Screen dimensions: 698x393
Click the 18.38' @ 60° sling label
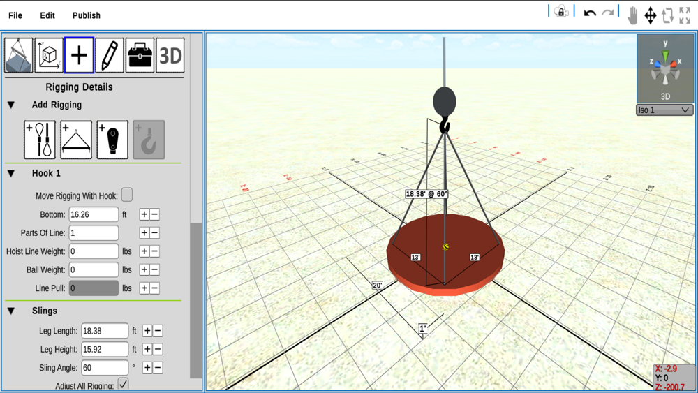(x=426, y=194)
